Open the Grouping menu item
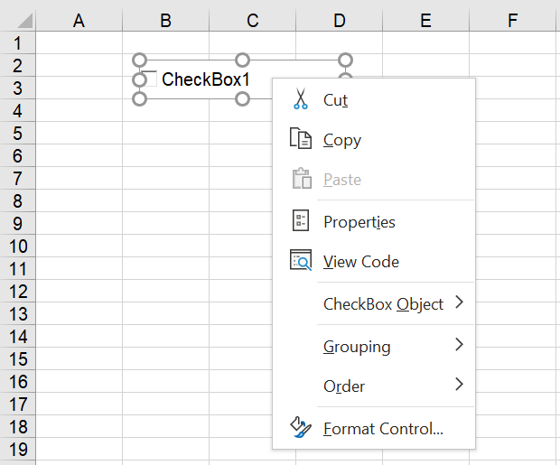 click(374, 346)
